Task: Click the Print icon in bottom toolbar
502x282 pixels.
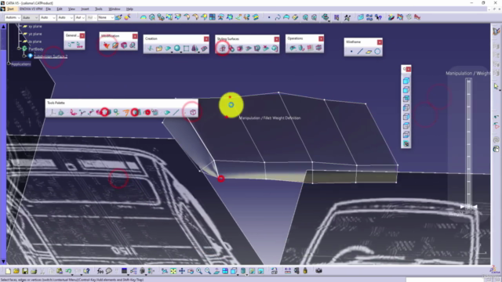Action: click(x=34, y=271)
